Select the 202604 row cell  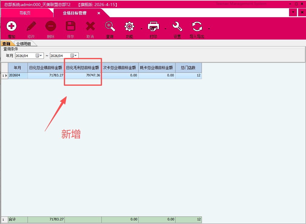tap(18, 75)
